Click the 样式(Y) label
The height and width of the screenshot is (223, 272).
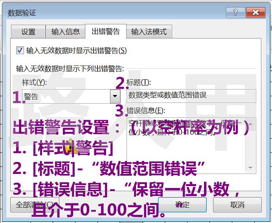pyautogui.click(x=34, y=82)
